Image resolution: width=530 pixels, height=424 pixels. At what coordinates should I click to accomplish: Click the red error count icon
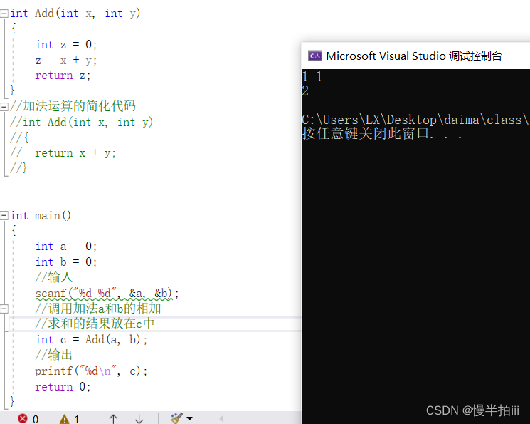point(23,418)
